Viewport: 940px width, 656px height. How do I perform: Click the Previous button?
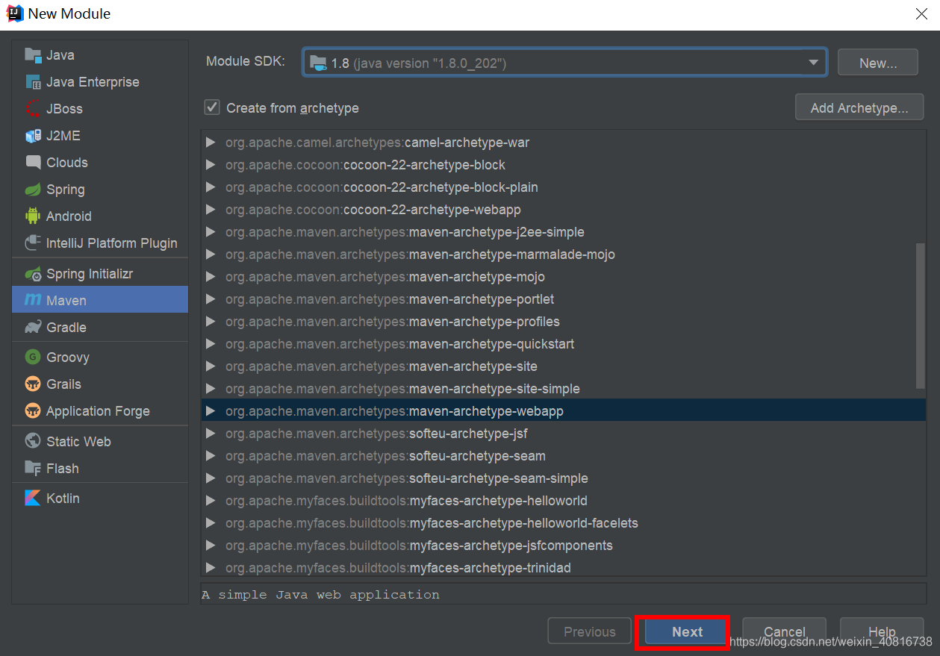(x=589, y=632)
